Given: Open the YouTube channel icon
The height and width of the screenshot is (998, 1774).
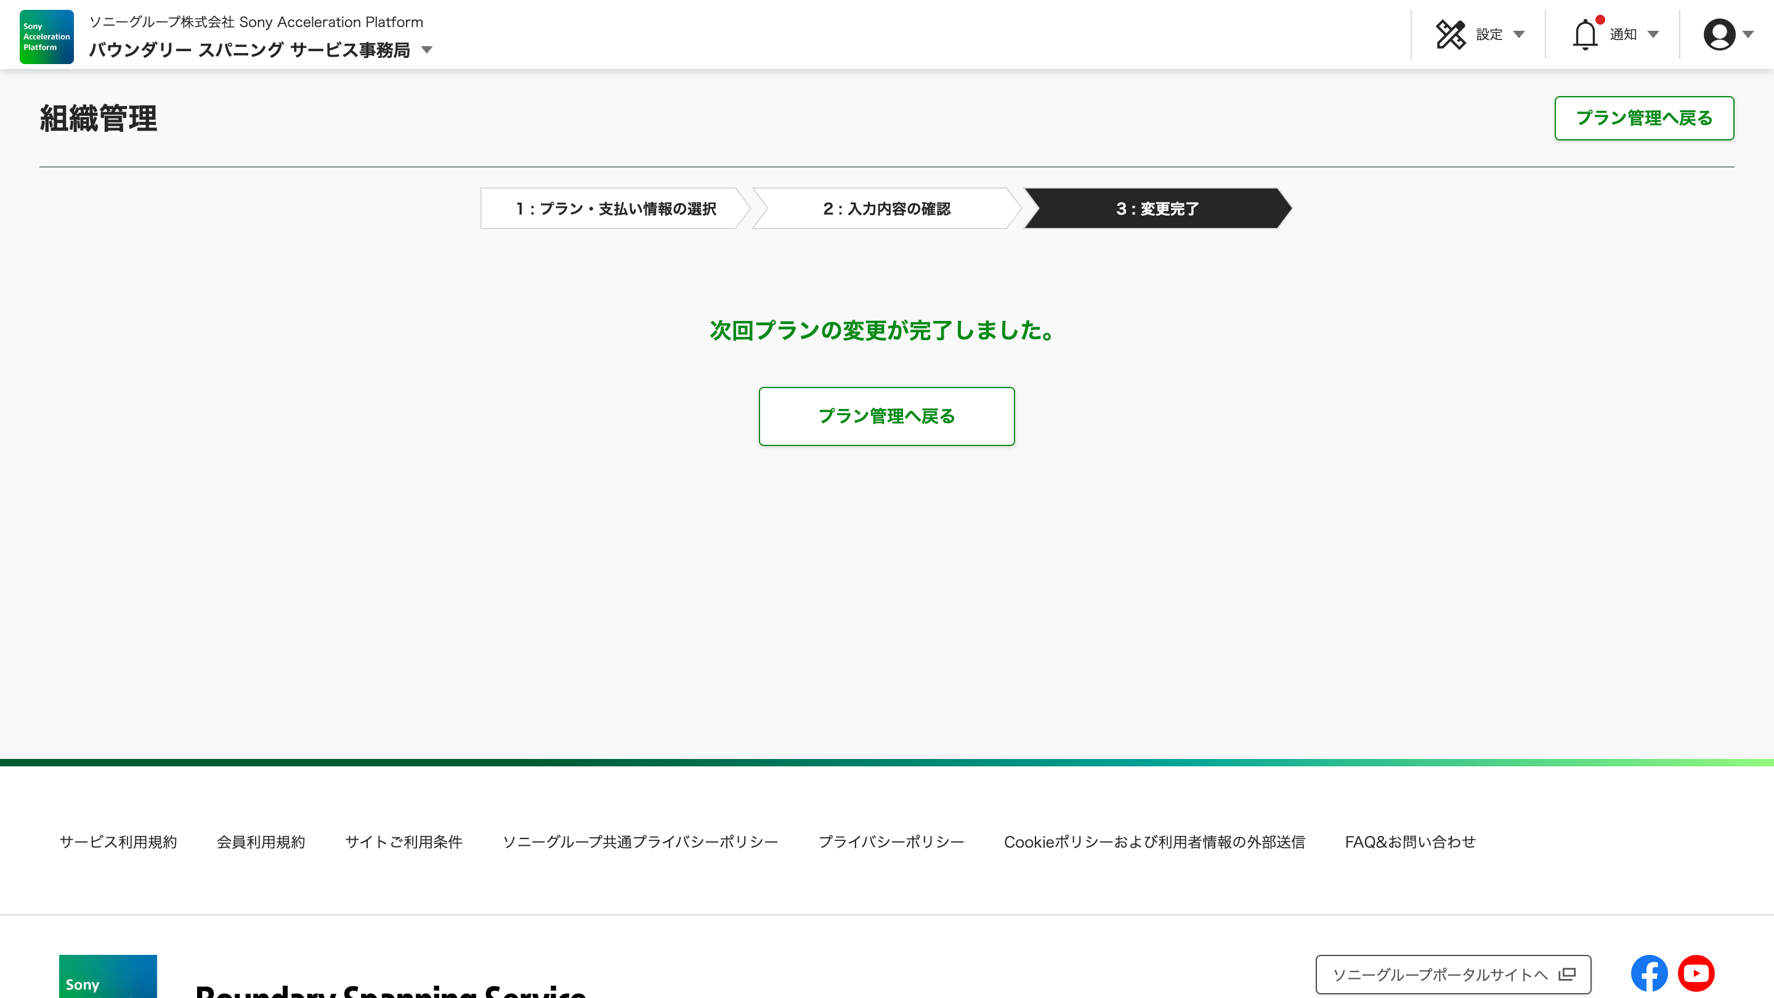Looking at the screenshot, I should pyautogui.click(x=1696, y=973).
